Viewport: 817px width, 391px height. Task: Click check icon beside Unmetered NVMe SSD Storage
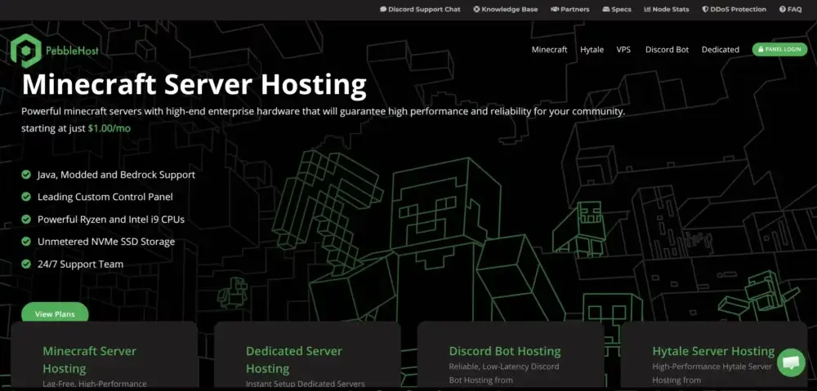point(26,242)
